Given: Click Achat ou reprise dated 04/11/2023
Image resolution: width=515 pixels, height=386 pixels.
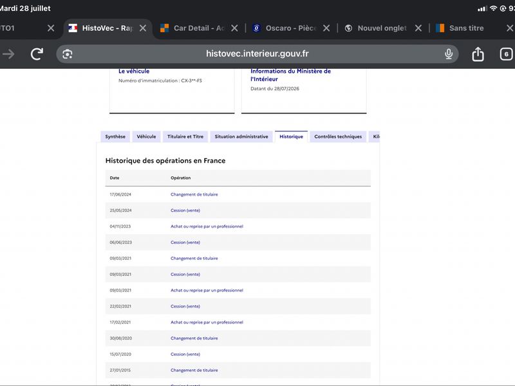Looking at the screenshot, I should pos(207,226).
